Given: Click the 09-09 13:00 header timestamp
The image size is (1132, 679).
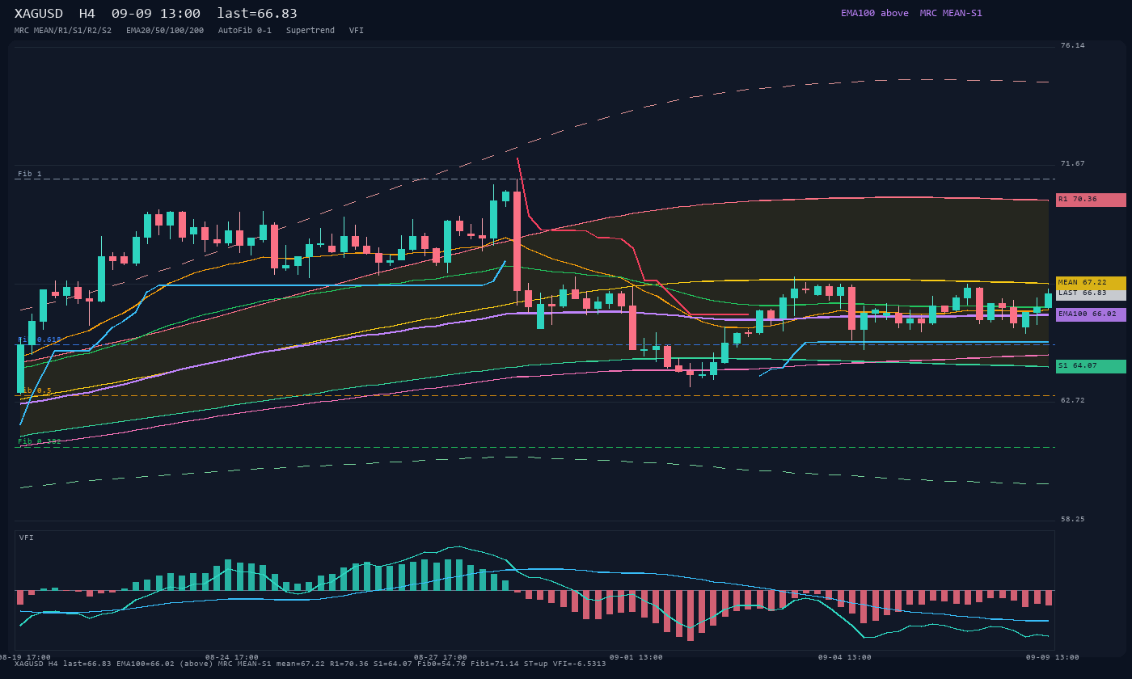Looking at the screenshot, I should (156, 14).
